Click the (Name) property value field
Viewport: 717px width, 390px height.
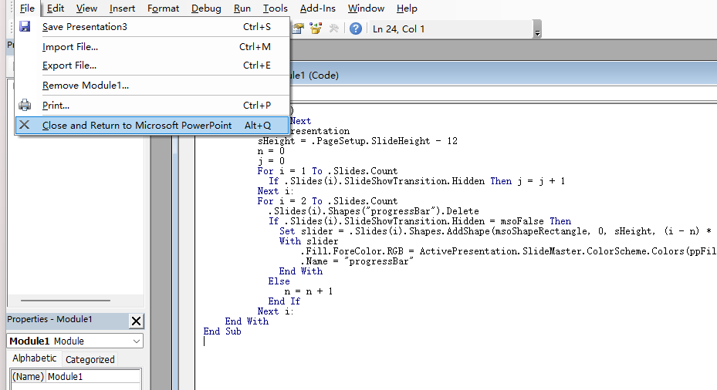click(93, 377)
